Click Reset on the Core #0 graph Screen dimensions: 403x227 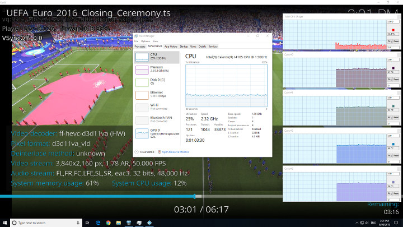[x=396, y=80]
